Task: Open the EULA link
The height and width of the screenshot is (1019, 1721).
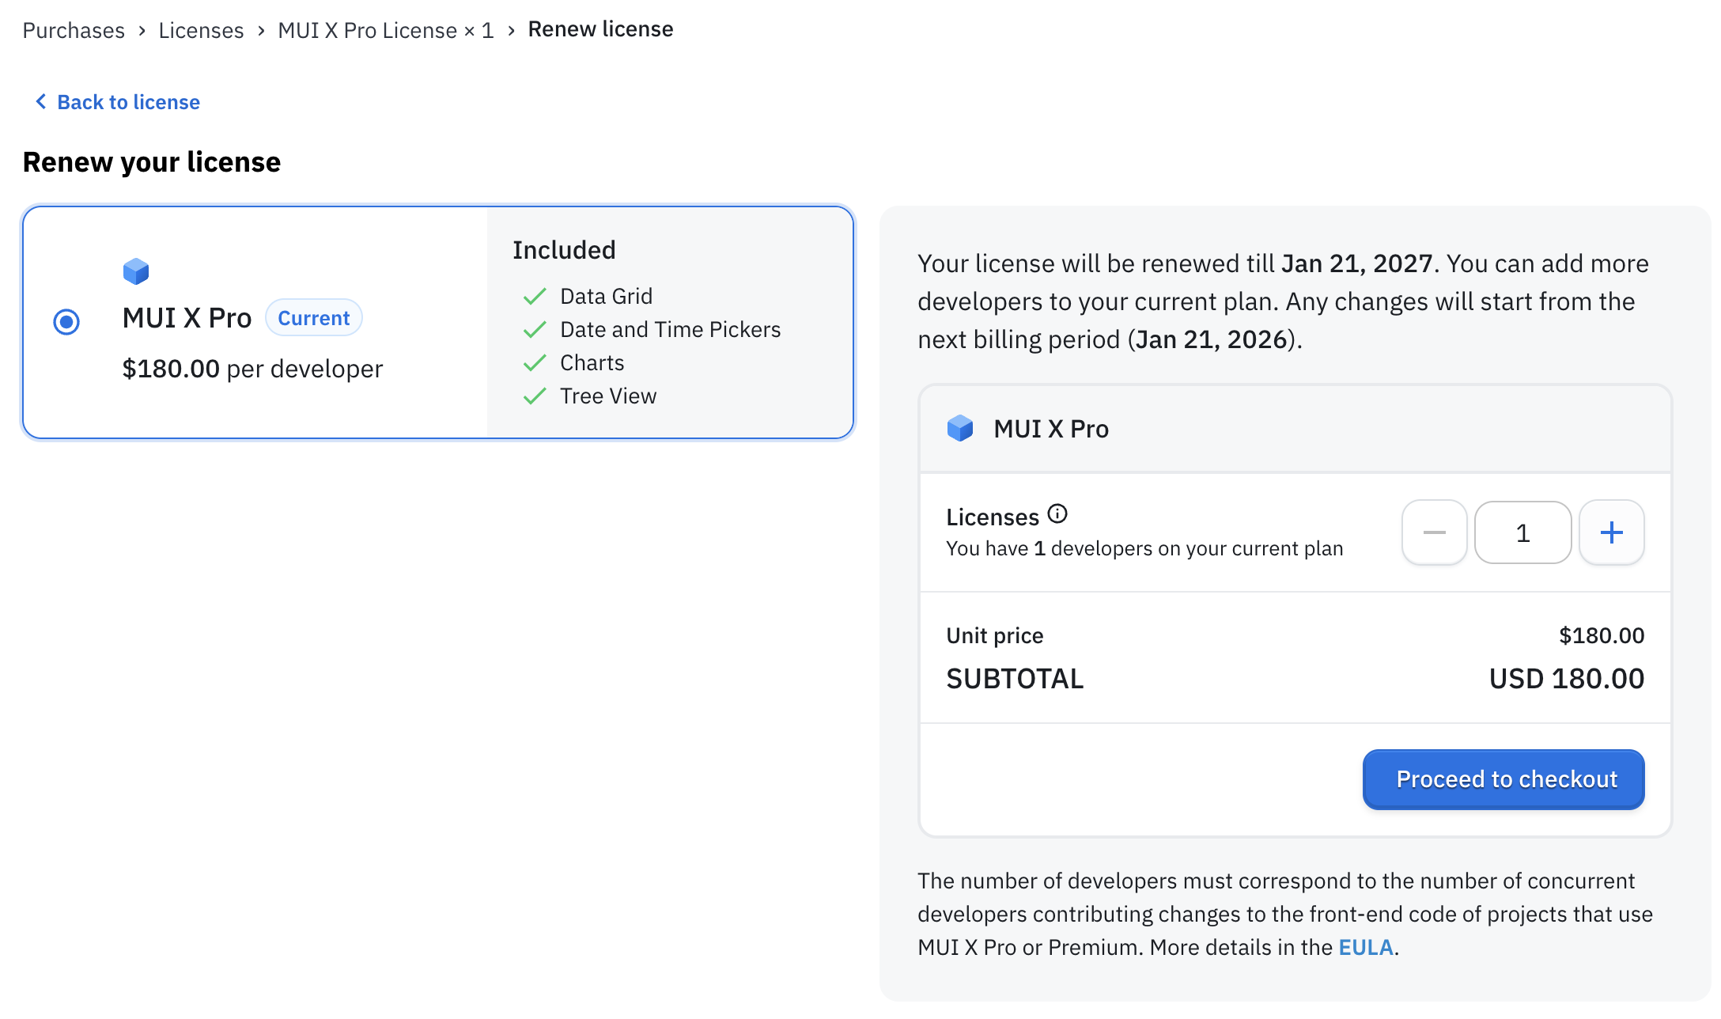Action: (x=1365, y=947)
